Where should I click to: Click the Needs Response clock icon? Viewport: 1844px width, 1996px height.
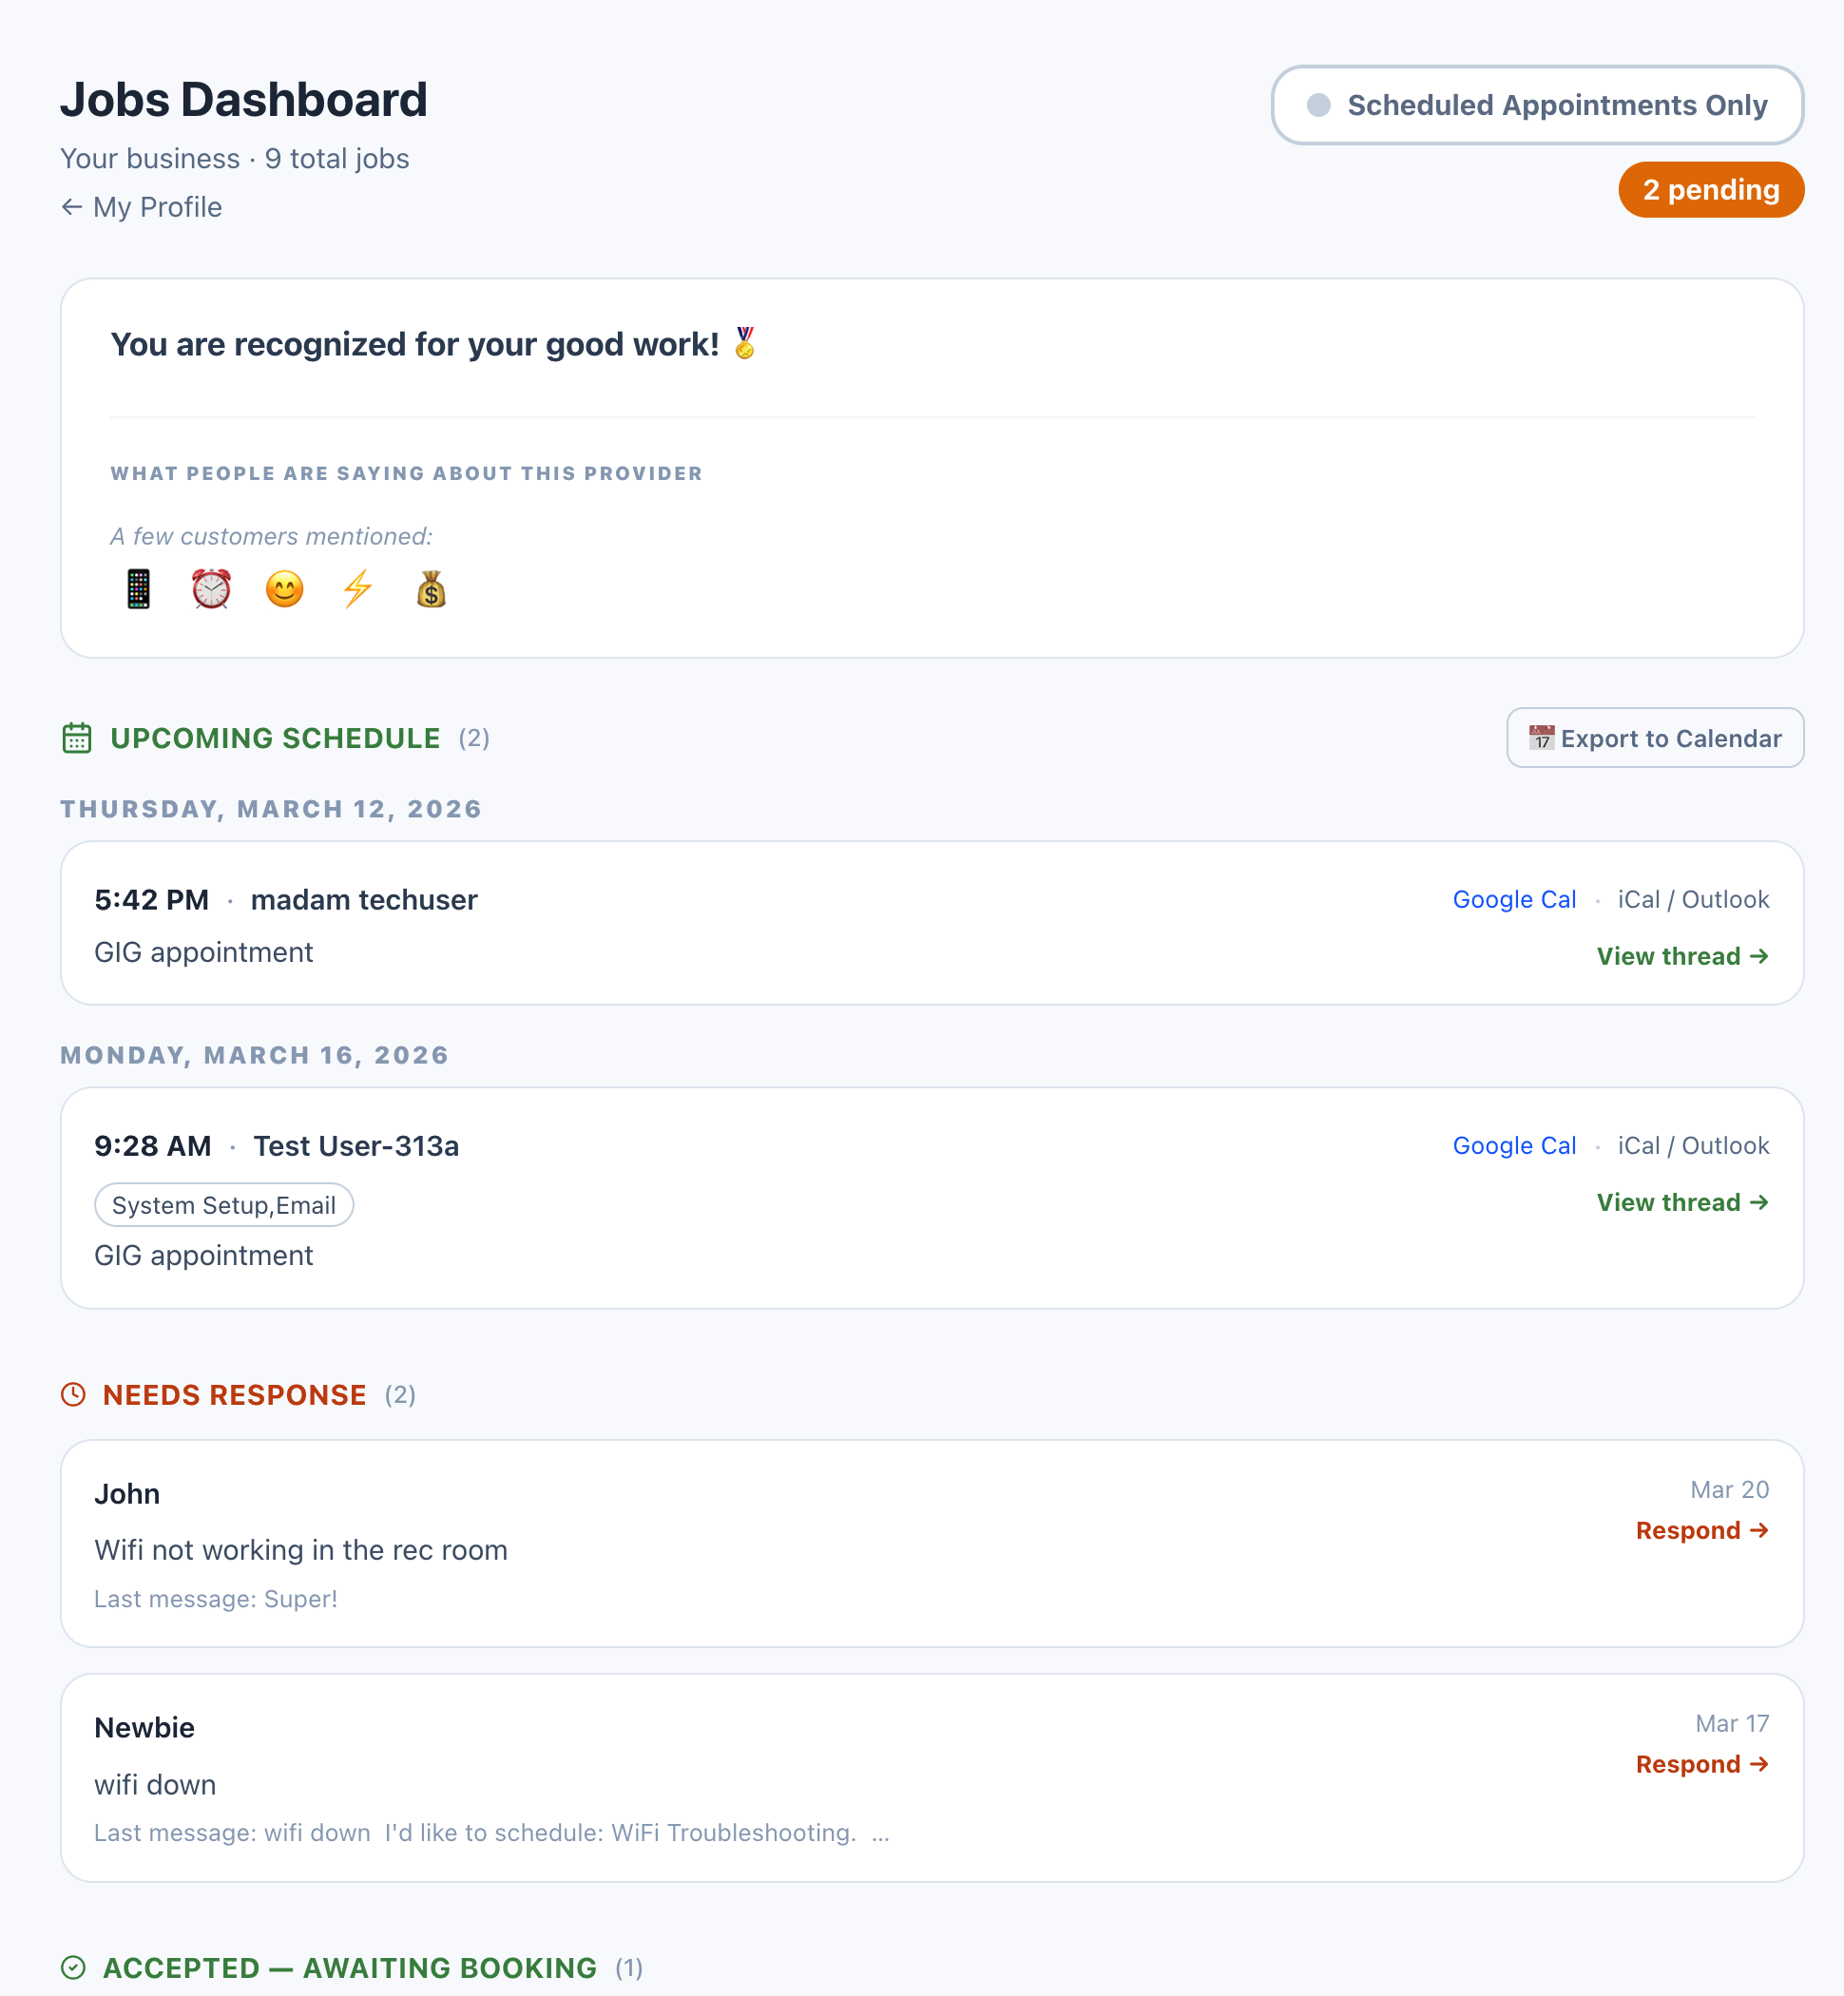point(74,1394)
